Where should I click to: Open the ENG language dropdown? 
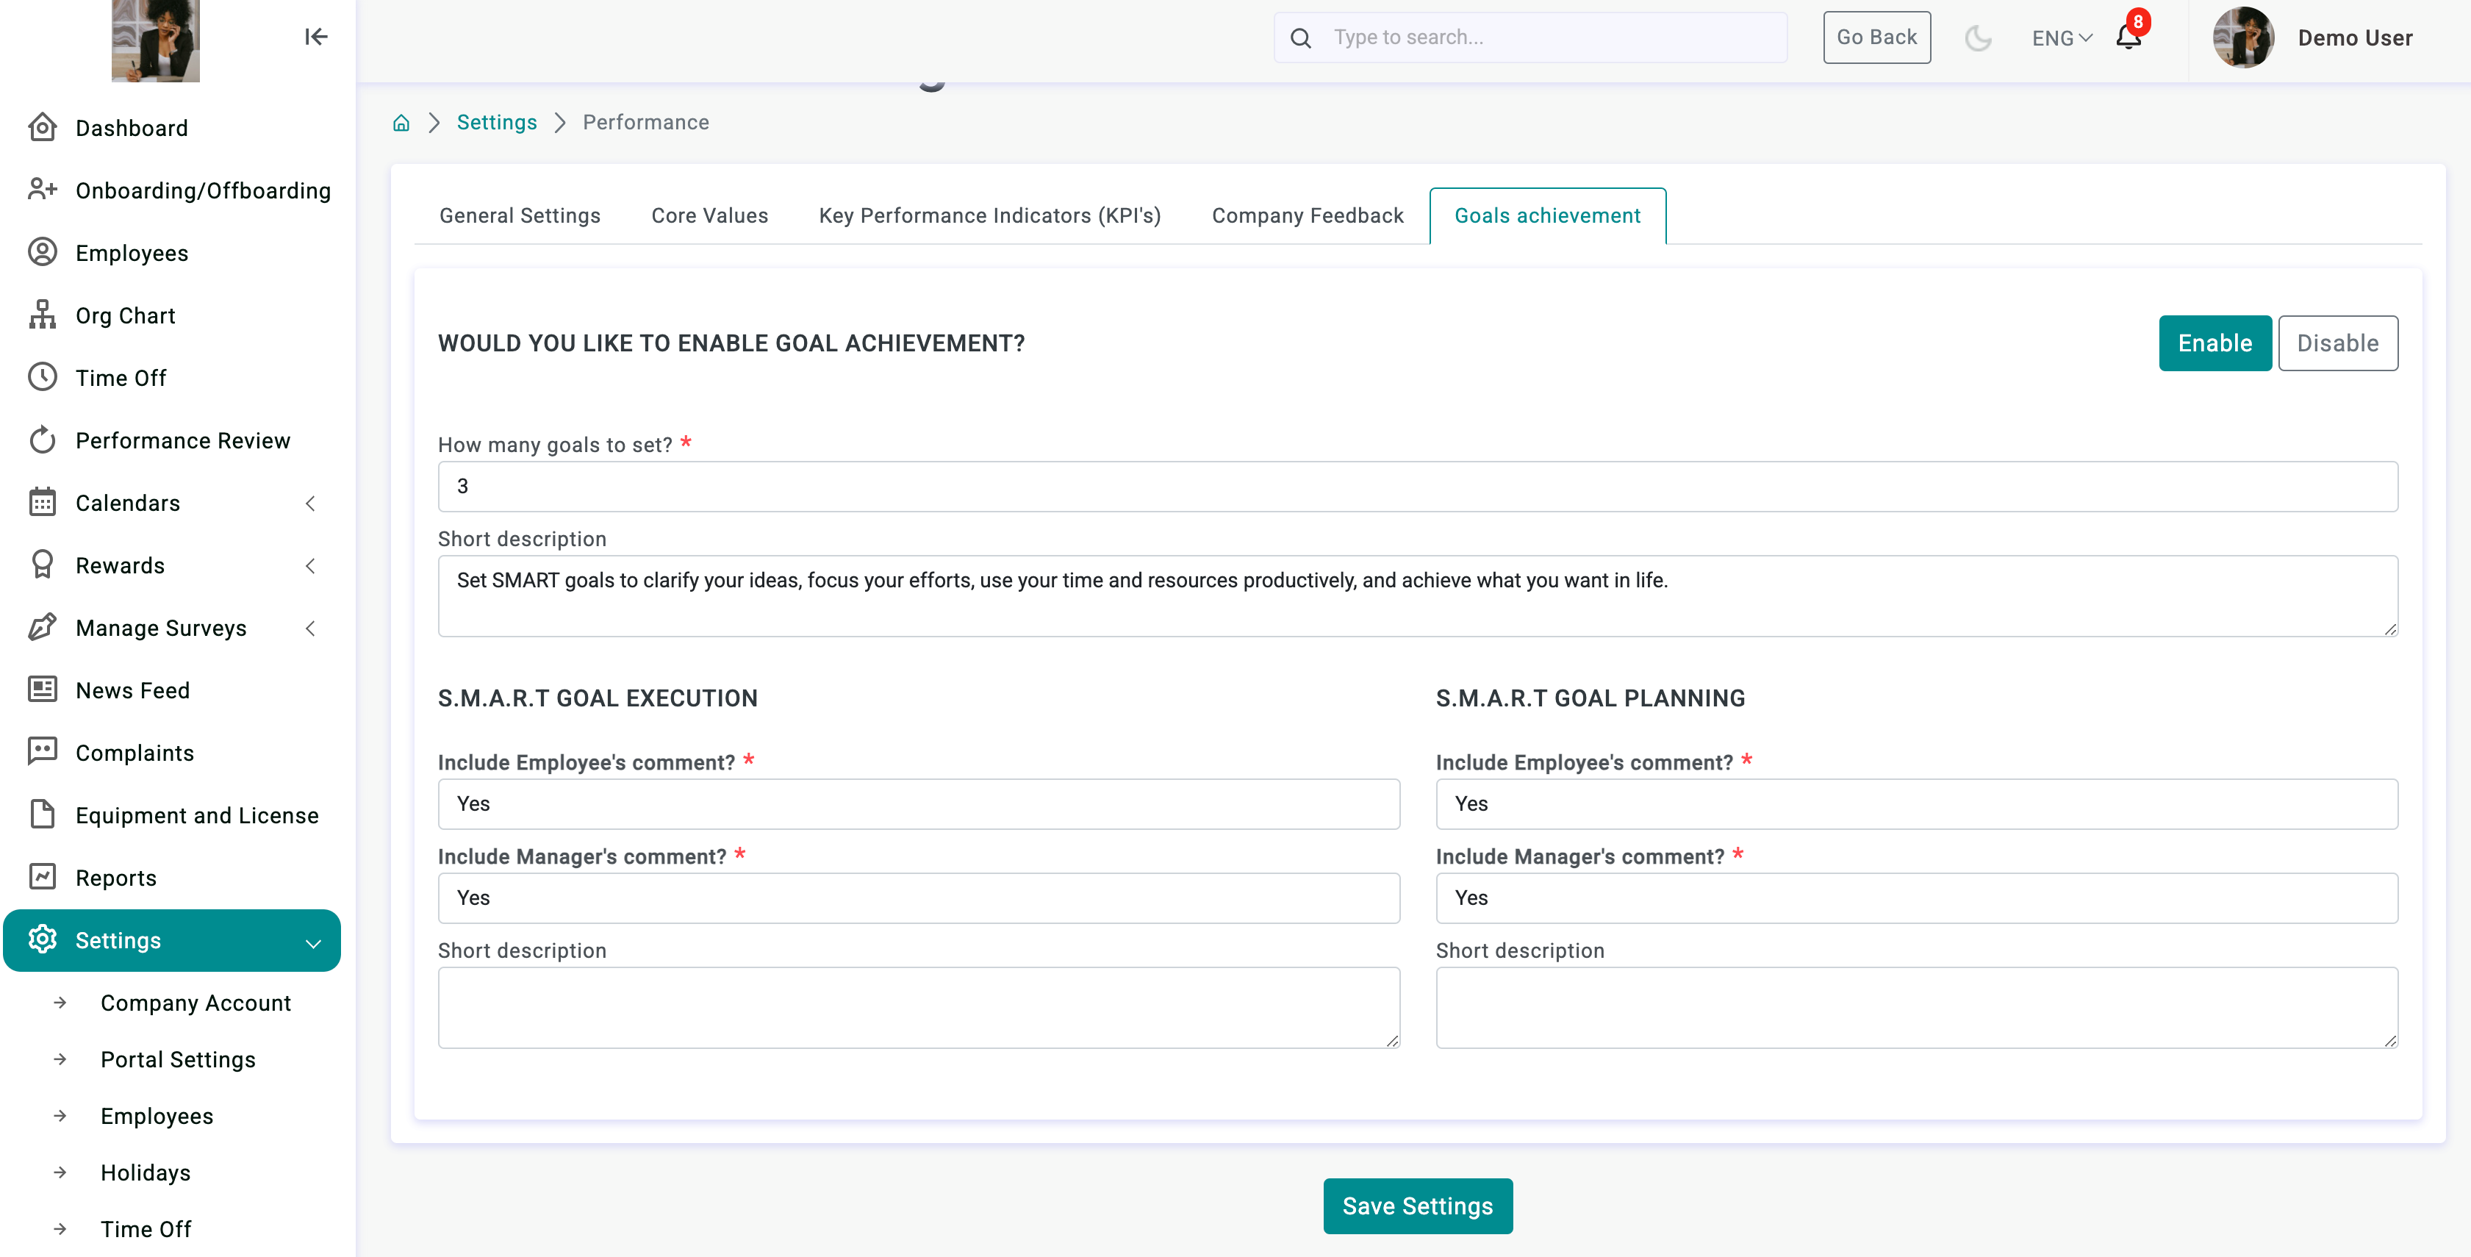tap(2062, 37)
